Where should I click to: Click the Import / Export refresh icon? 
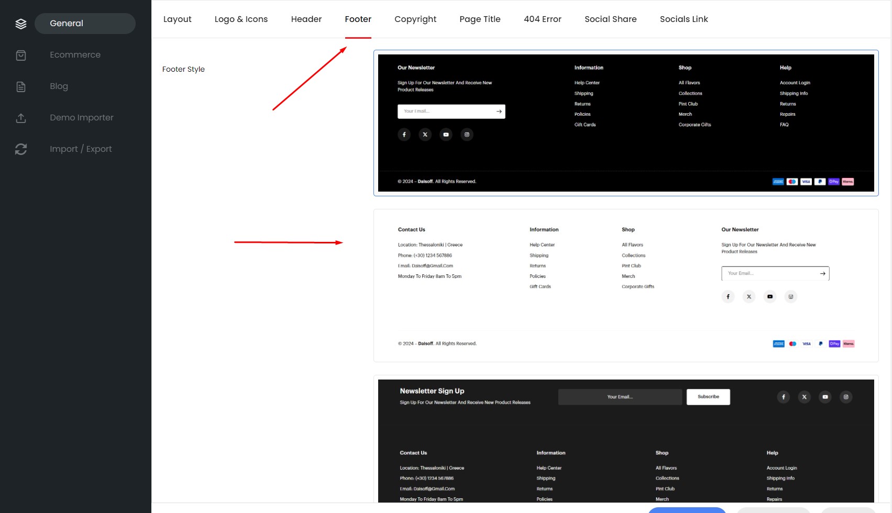21,149
